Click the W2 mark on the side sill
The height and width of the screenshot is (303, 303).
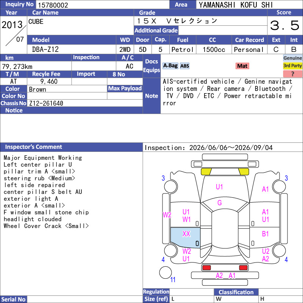167,215
